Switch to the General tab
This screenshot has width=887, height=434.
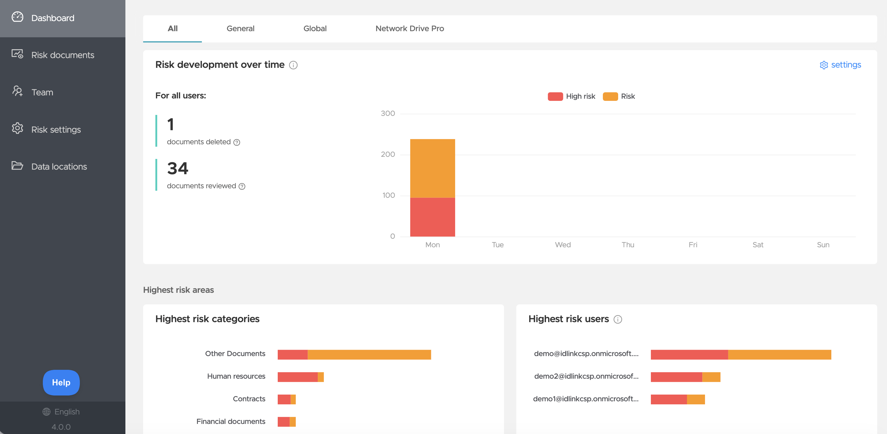pos(240,28)
